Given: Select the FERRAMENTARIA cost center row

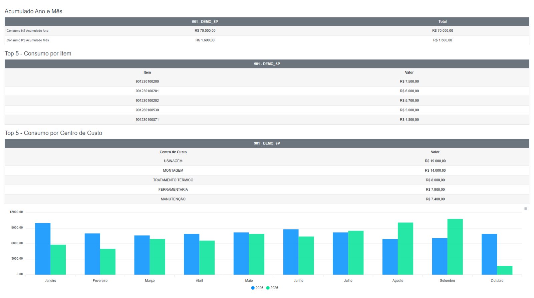Looking at the screenshot, I should [x=267, y=189].
